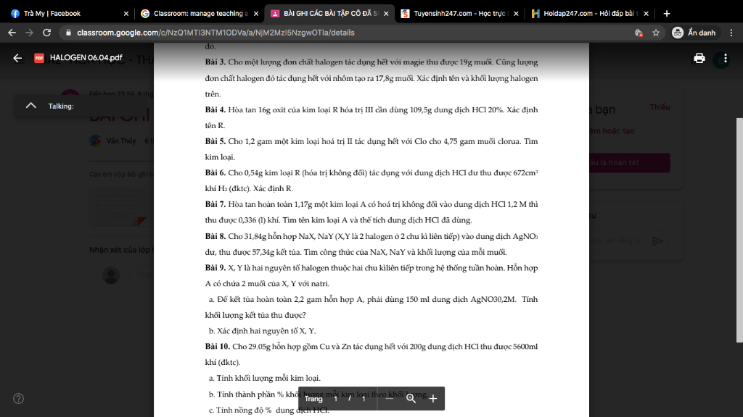Click the Bài 6 heading text
The width and height of the screenshot is (743, 417).
(x=215, y=172)
